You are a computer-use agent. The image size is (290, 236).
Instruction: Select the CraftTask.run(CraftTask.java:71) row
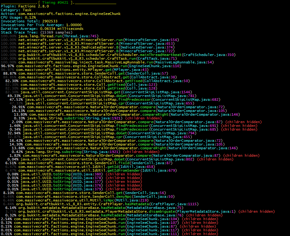click(x=89, y=58)
